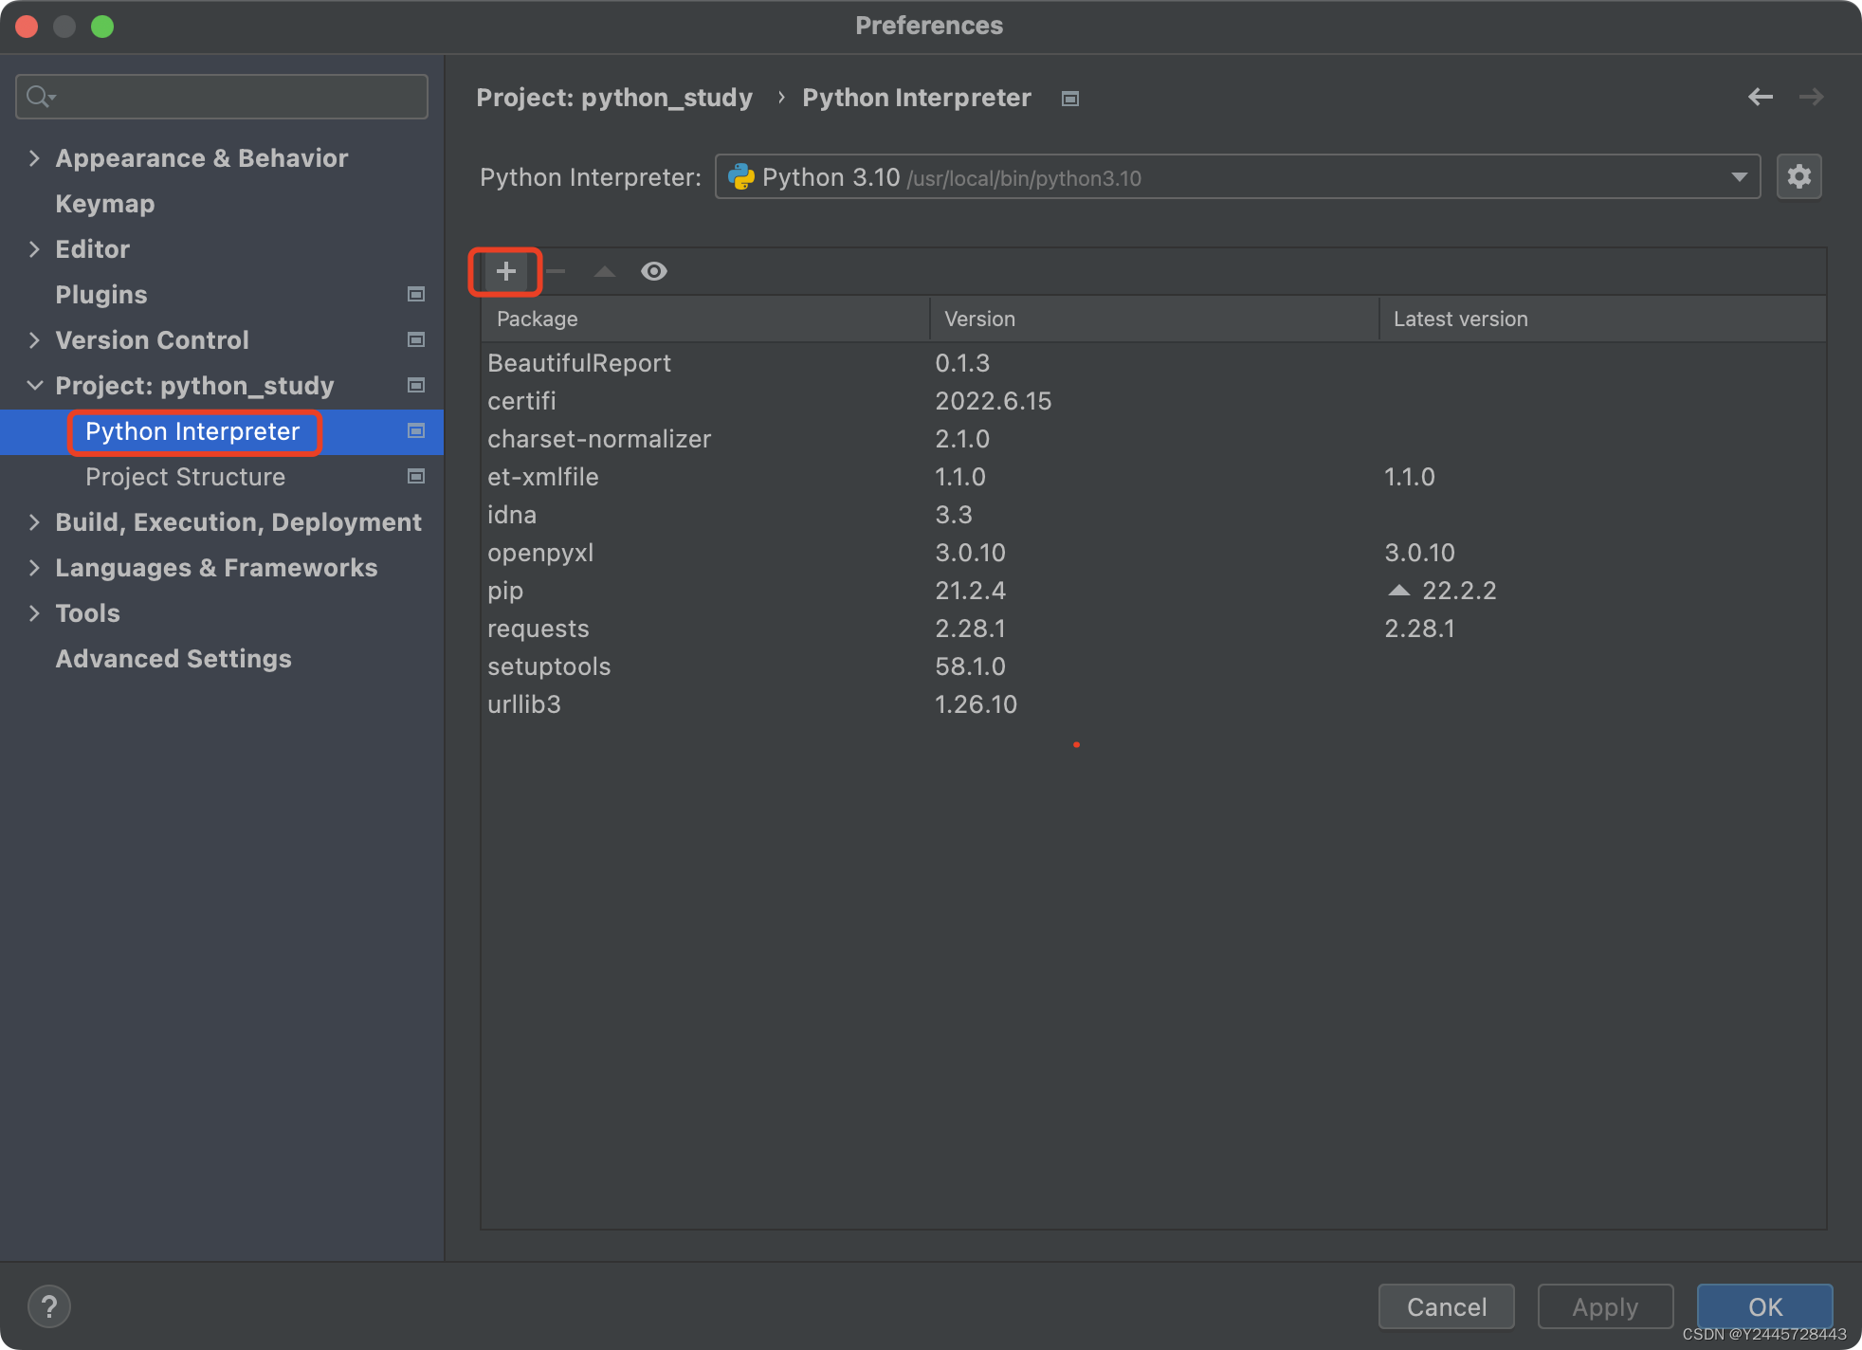Image resolution: width=1862 pixels, height=1350 pixels.
Task: Click the uninstall package minus icon
Action: (x=557, y=272)
